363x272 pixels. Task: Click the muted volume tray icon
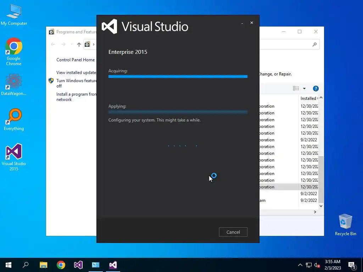[x=317, y=265]
